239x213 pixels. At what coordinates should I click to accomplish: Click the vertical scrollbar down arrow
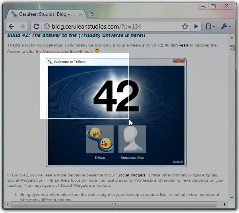(x=232, y=198)
